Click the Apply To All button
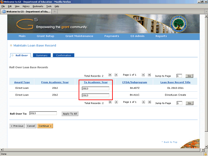208x156 pixels. (70, 114)
